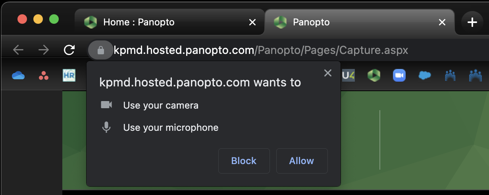This screenshot has height=195, width=489.
Task: Block camera and microphone access
Action: 244,161
